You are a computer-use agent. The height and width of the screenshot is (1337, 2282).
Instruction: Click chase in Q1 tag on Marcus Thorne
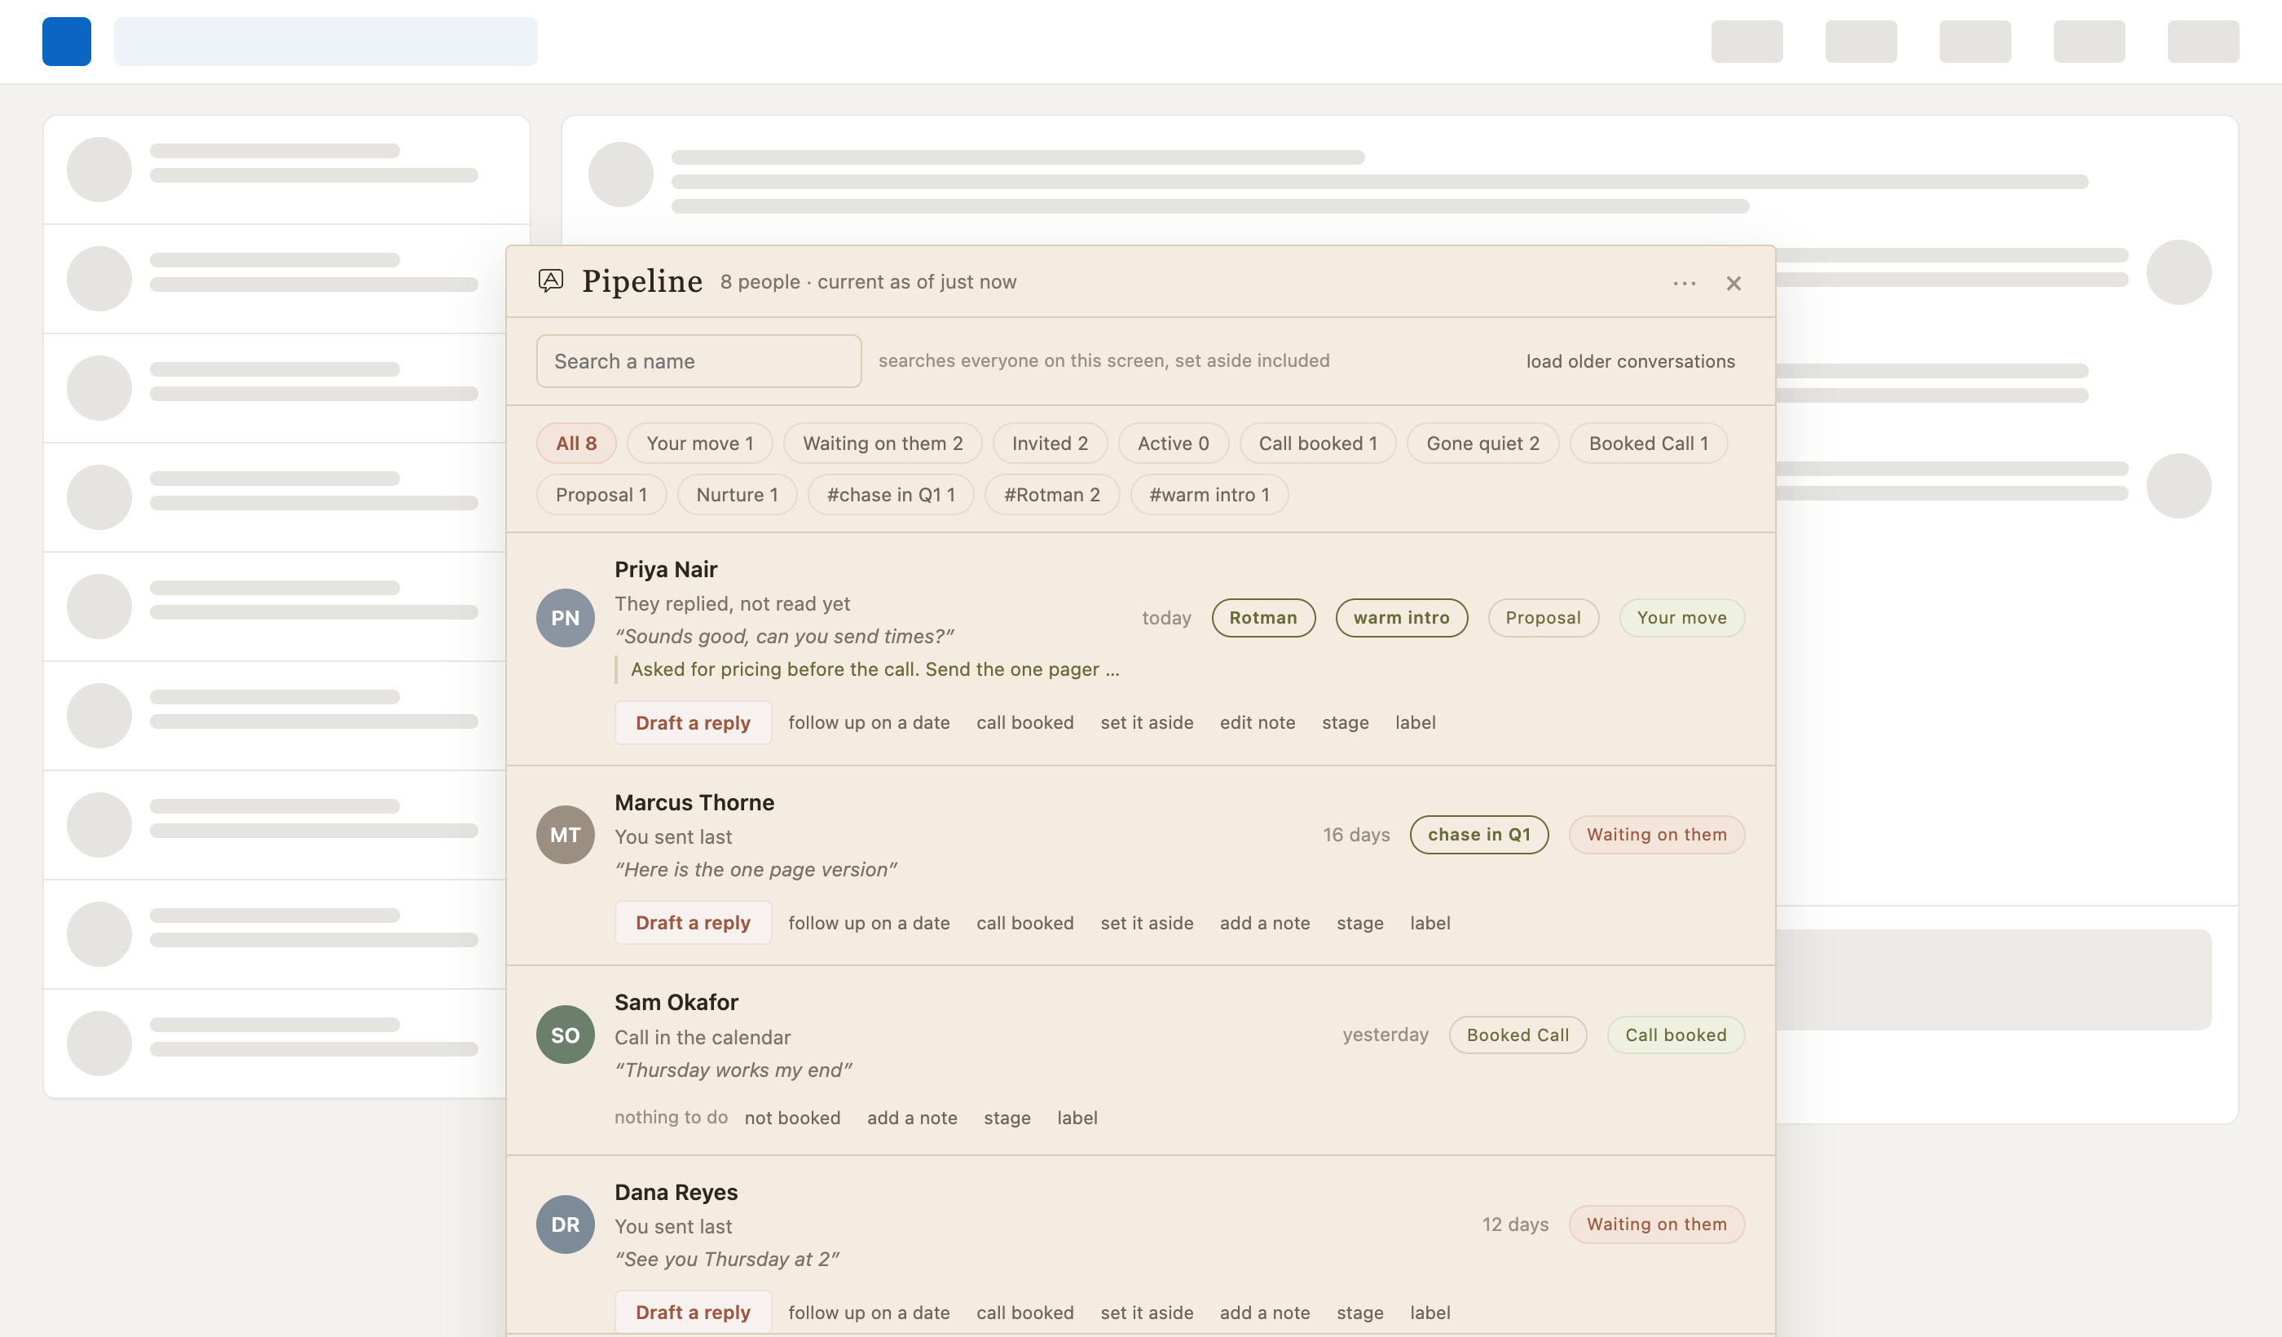click(1478, 834)
